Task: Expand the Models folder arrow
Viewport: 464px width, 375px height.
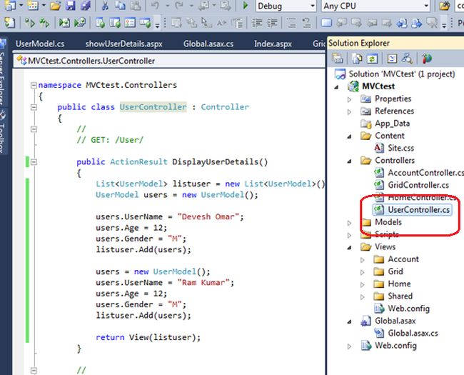Action: 350,223
